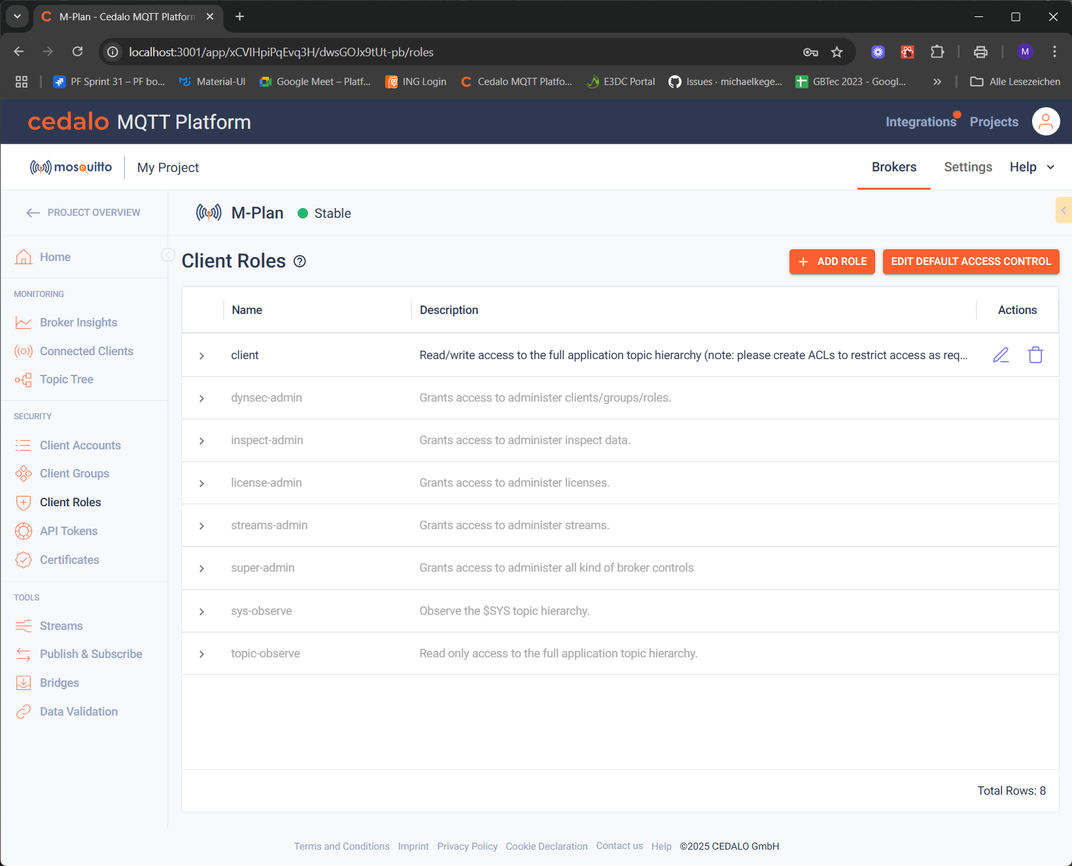Image resolution: width=1072 pixels, height=866 pixels.
Task: Open the Terms and Conditions link
Action: [x=341, y=846]
